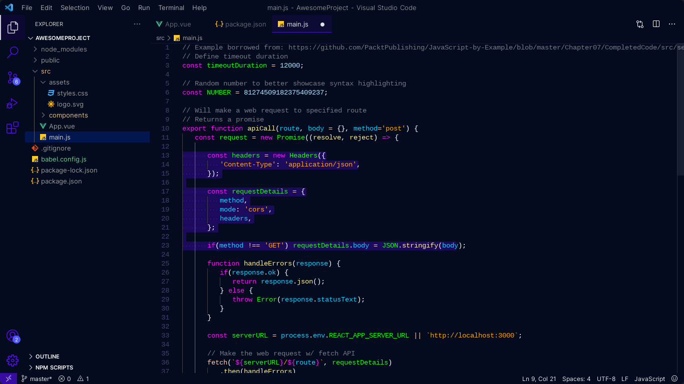
Task: Open App.vue file in explorer tree
Action: click(87, 126)
